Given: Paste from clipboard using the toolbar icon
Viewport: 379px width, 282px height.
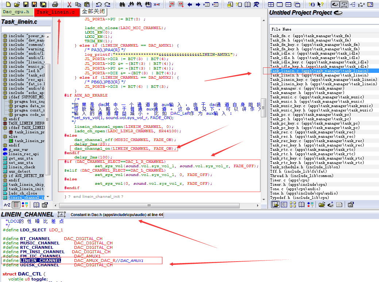Looking at the screenshot, I should pyautogui.click(x=87, y=4).
